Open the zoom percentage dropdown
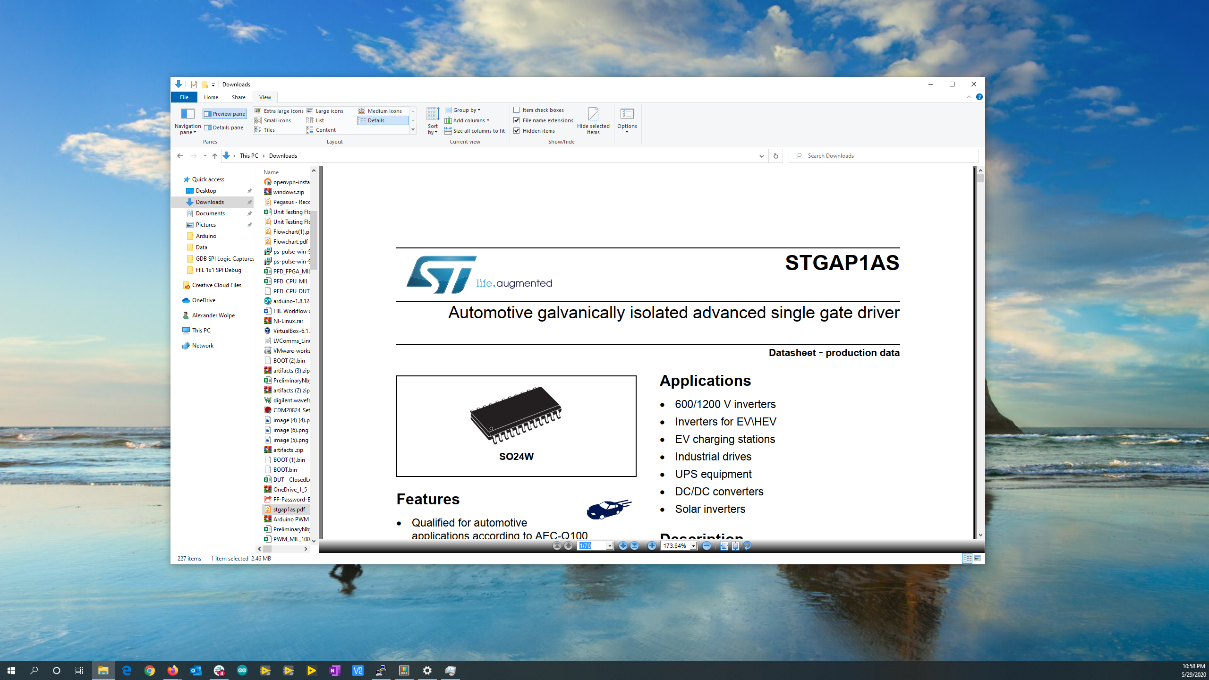 [693, 546]
